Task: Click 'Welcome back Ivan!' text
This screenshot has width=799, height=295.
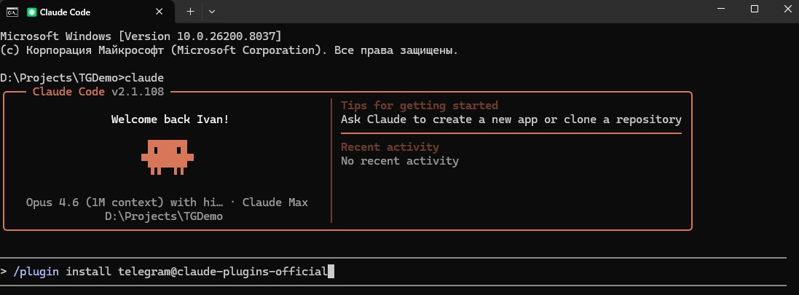Action: click(x=170, y=119)
